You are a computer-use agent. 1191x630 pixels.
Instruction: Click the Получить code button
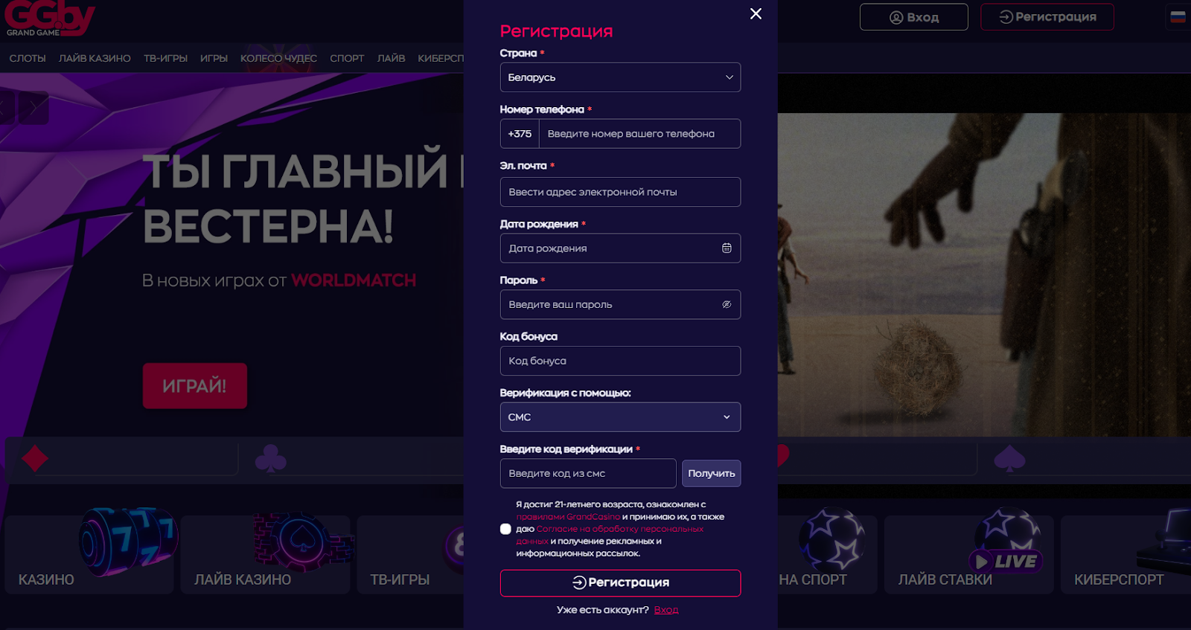click(x=711, y=473)
